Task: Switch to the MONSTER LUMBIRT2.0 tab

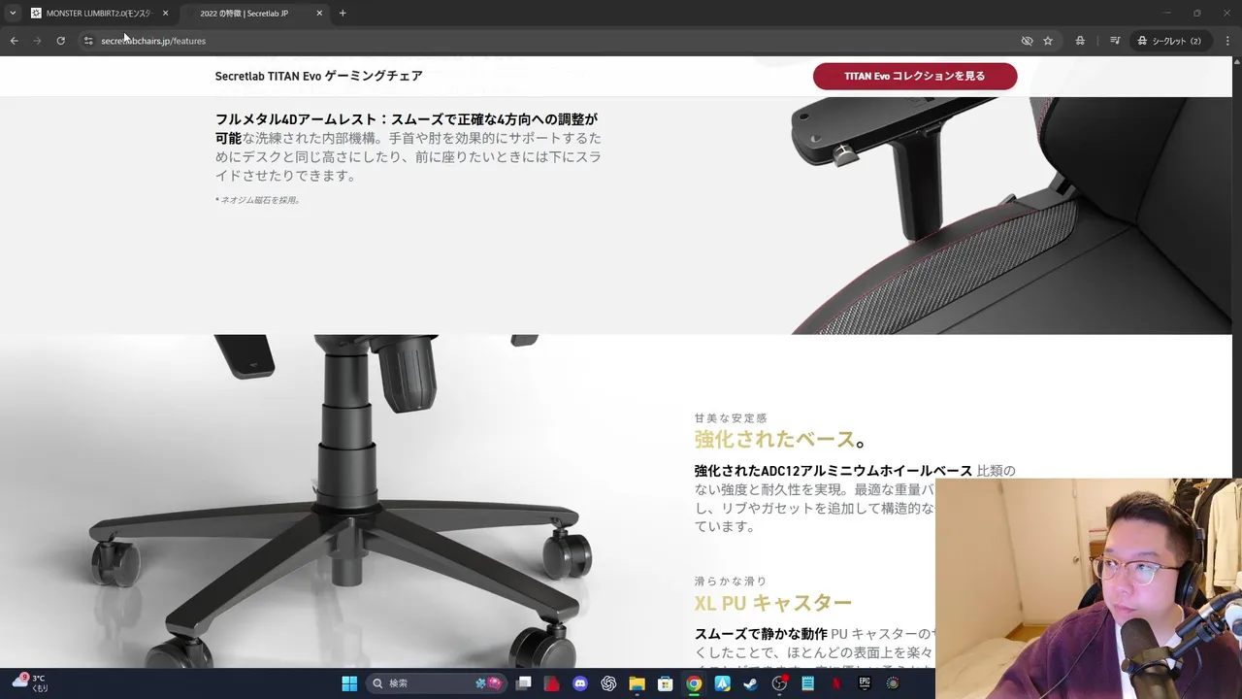Action: (x=97, y=14)
